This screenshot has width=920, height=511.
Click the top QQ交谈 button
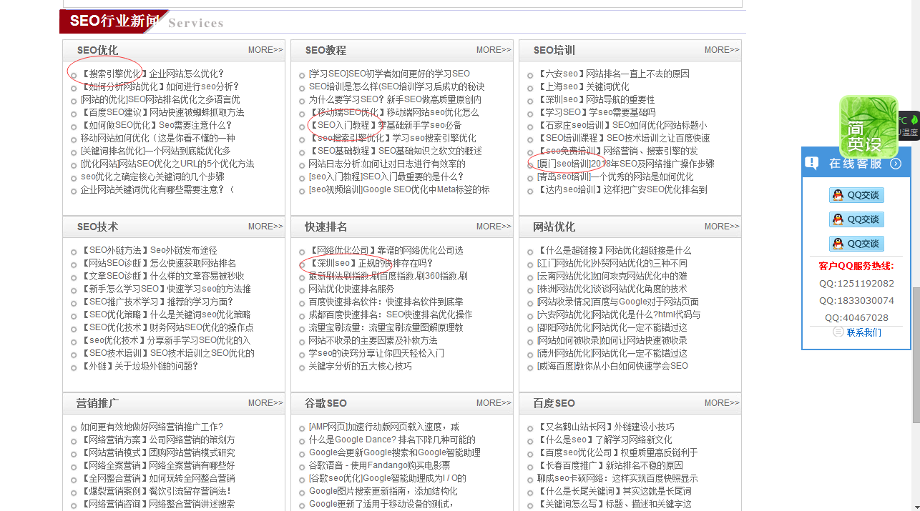[x=856, y=194]
